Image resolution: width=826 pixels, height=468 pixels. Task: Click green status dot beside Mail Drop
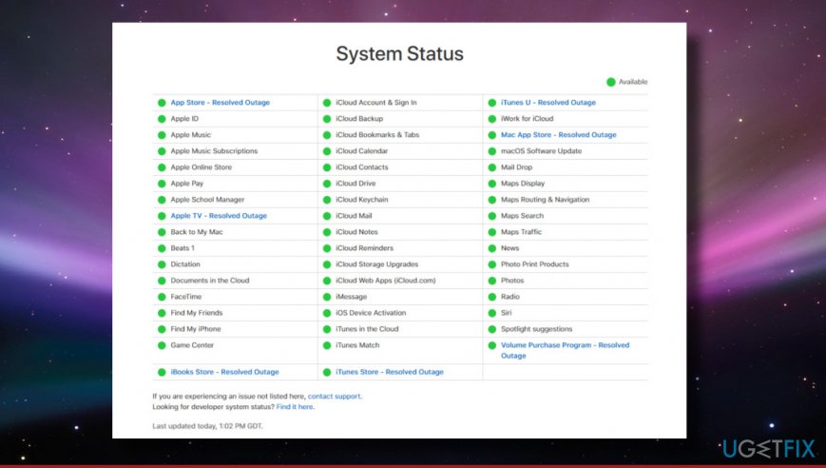coord(492,167)
